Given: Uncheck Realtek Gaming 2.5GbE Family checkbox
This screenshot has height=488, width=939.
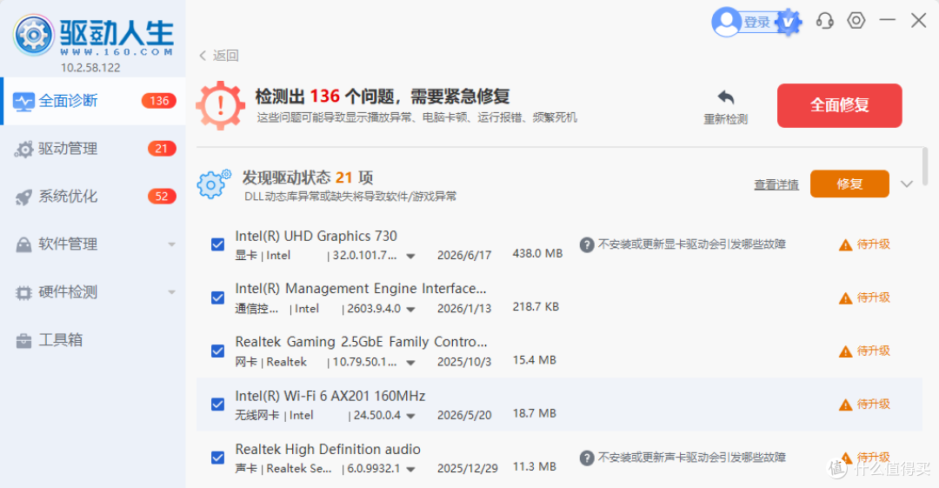Looking at the screenshot, I should pos(218,351).
